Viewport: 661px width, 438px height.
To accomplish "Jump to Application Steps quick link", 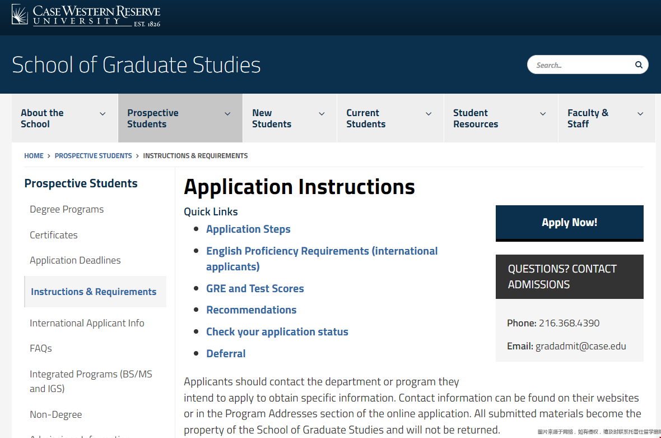I will click(248, 229).
